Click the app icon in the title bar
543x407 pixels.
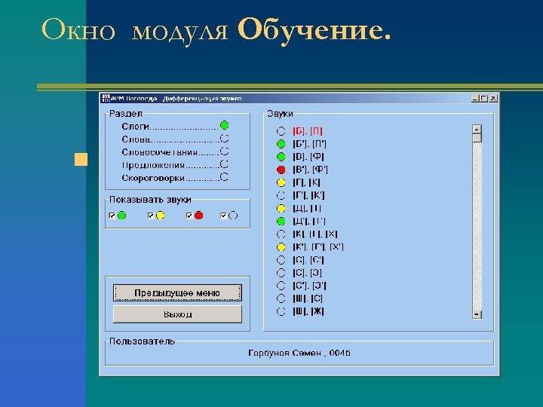click(106, 98)
